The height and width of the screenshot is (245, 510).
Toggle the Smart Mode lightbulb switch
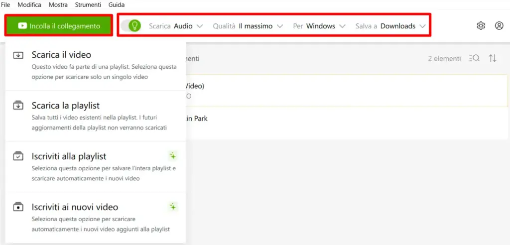pyautogui.click(x=131, y=25)
